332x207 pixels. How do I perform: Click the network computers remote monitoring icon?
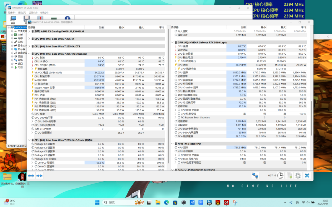coord(255,176)
